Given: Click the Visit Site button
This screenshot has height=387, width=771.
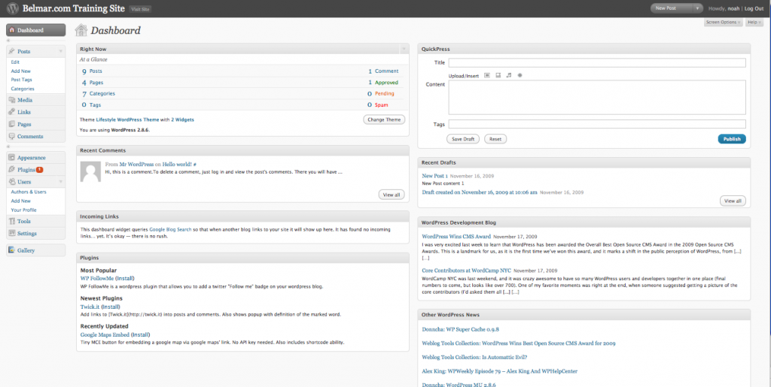Looking at the screenshot, I should click(140, 9).
